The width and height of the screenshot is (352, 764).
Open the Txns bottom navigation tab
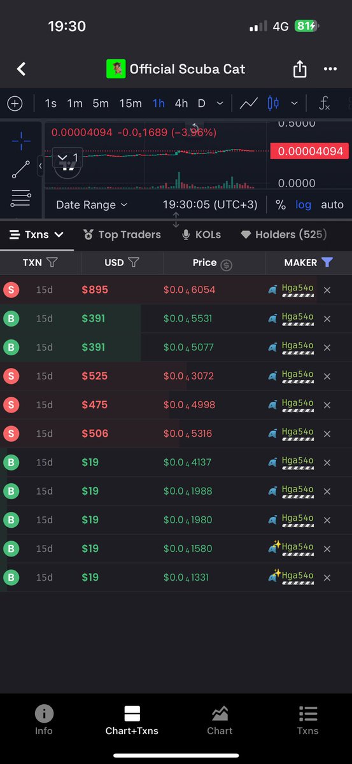(x=307, y=720)
